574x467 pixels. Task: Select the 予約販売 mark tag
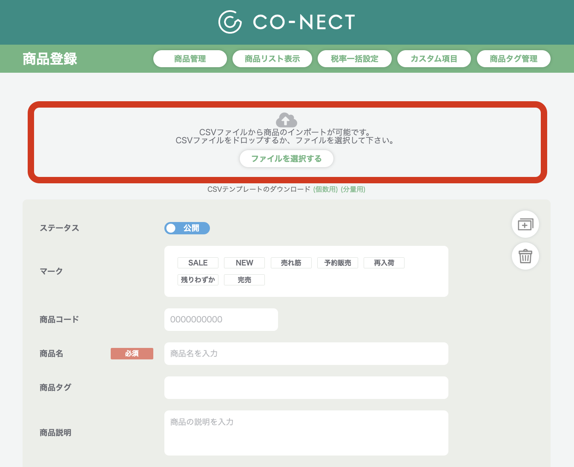(338, 263)
